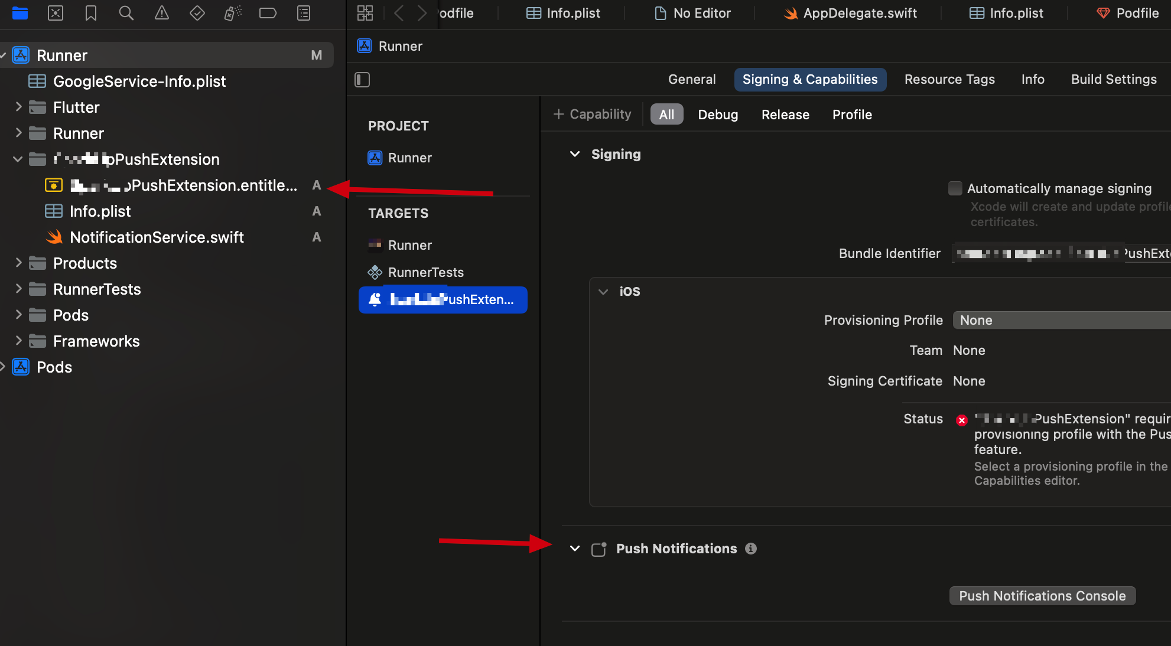Open the Issue navigator warning icon
Viewport: 1171px width, 646px height.
click(161, 13)
